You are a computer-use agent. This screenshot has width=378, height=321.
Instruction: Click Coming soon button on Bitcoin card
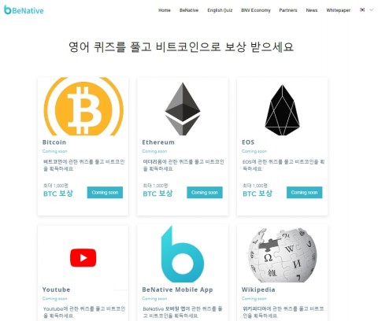point(105,193)
